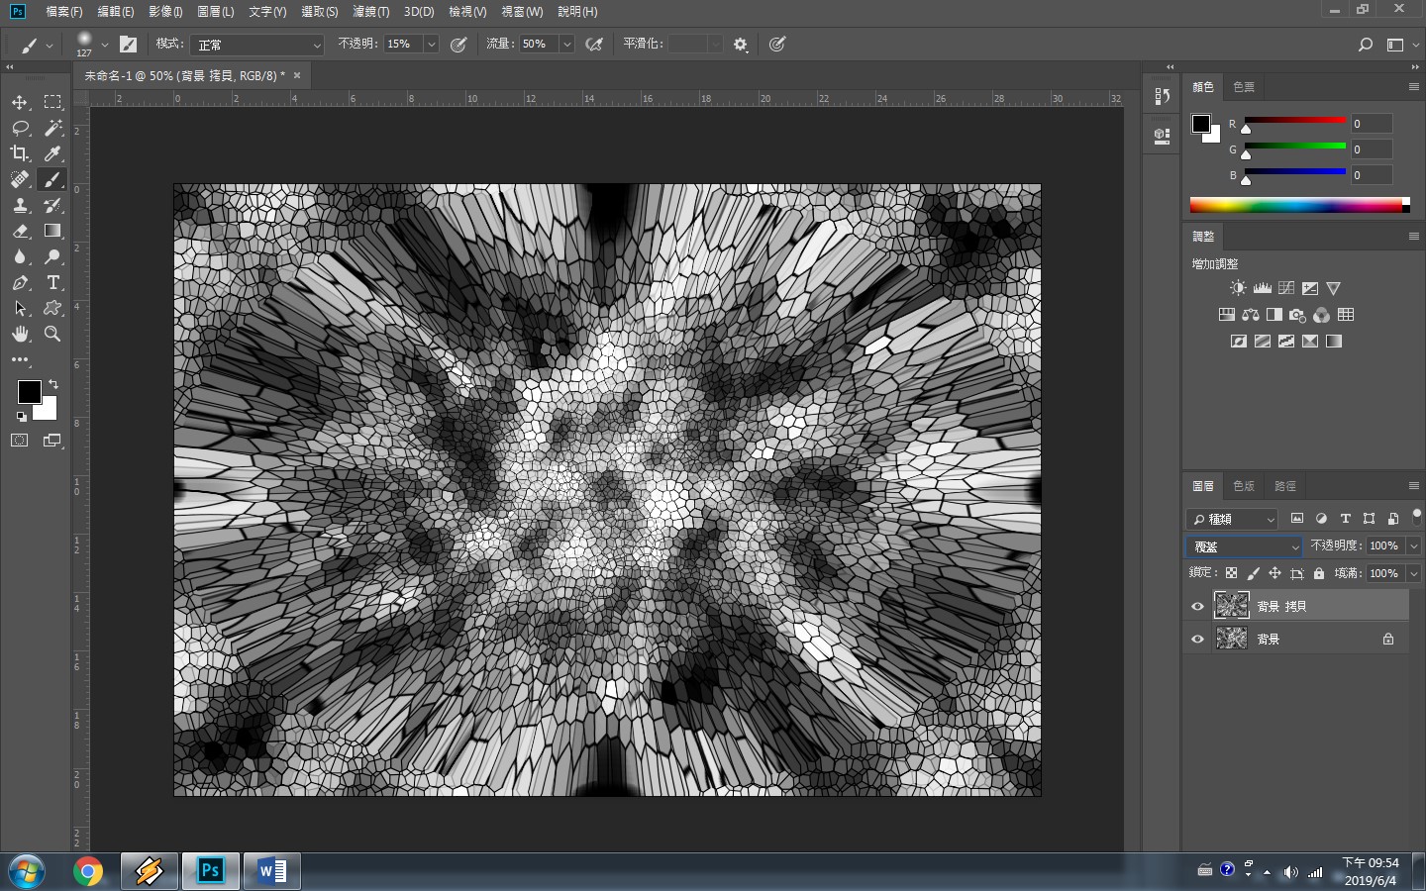Open the brush mode 正常 dropdown
This screenshot has height=891, width=1426.
pyautogui.click(x=258, y=45)
